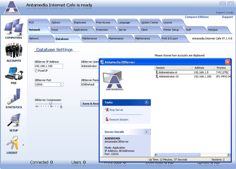Open the Setup magnifier icon
The height and width of the screenshot is (169, 236).
(14, 120)
